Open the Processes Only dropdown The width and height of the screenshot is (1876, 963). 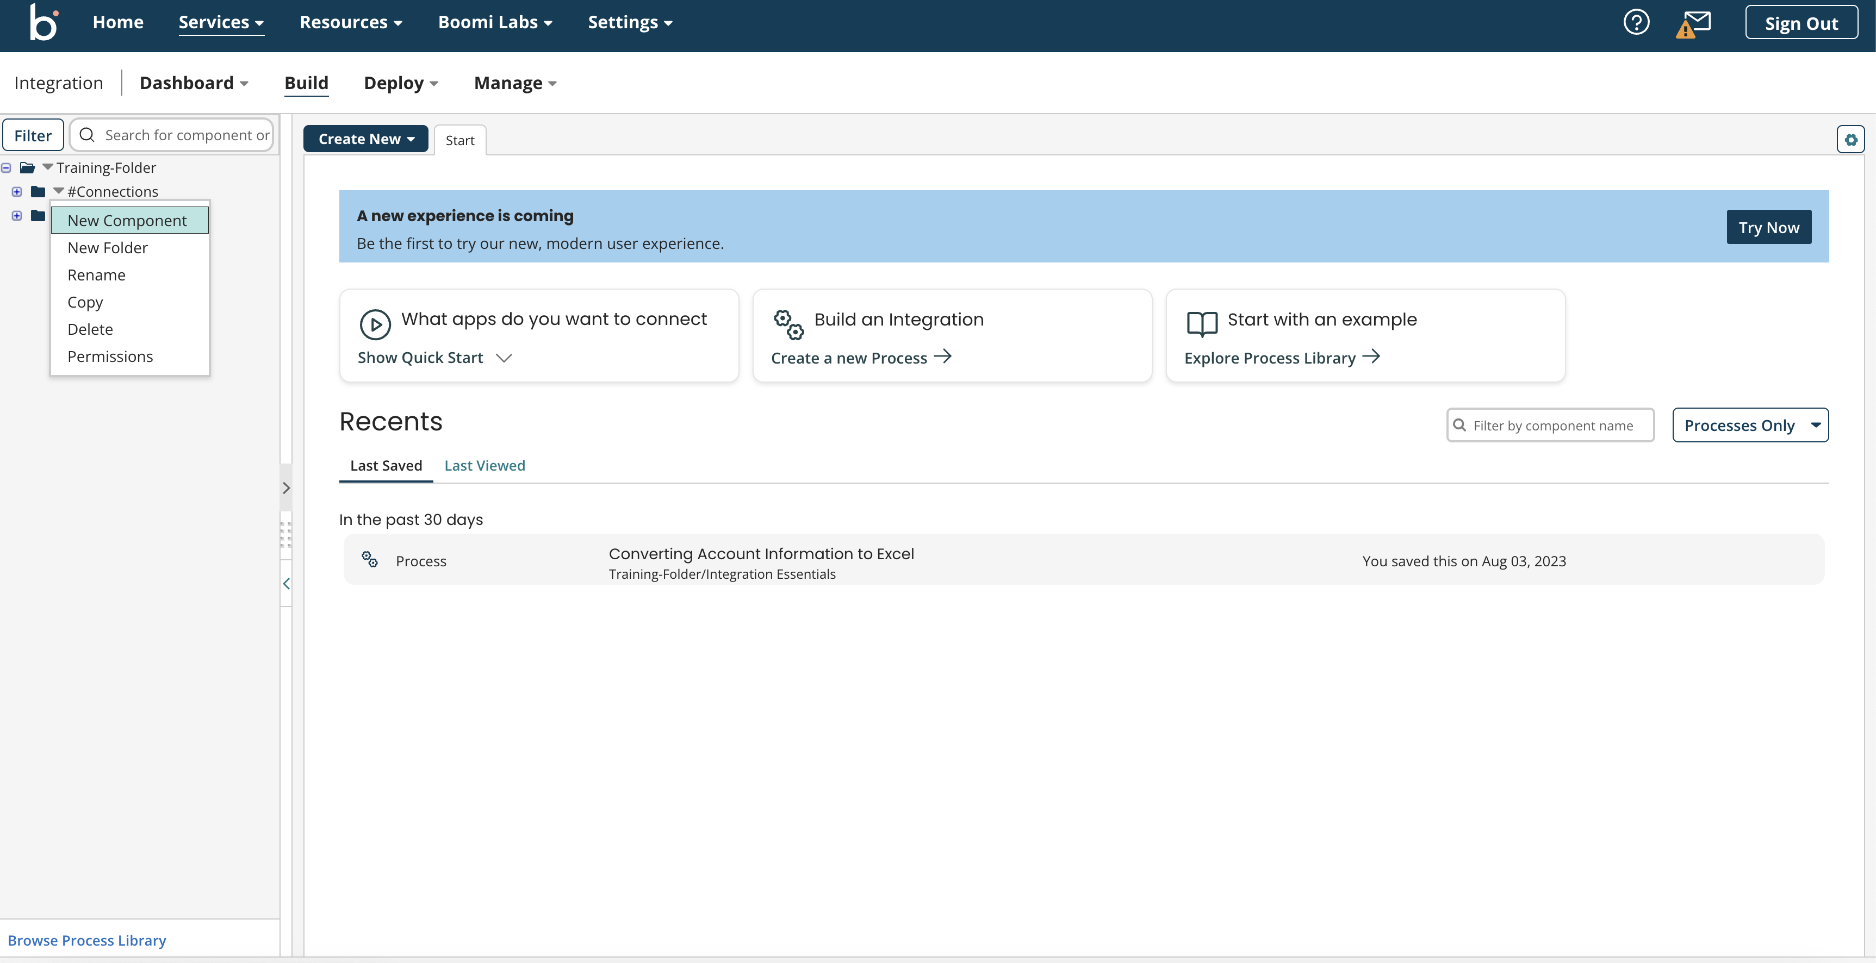(1751, 424)
